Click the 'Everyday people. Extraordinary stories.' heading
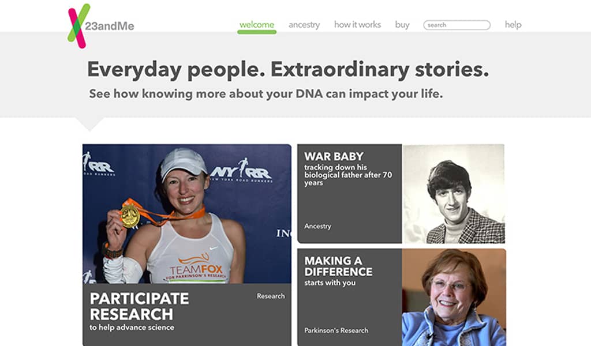 (x=287, y=70)
